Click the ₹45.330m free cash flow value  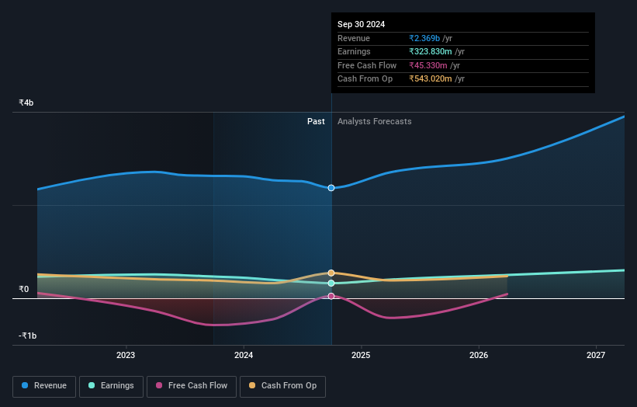pos(428,65)
